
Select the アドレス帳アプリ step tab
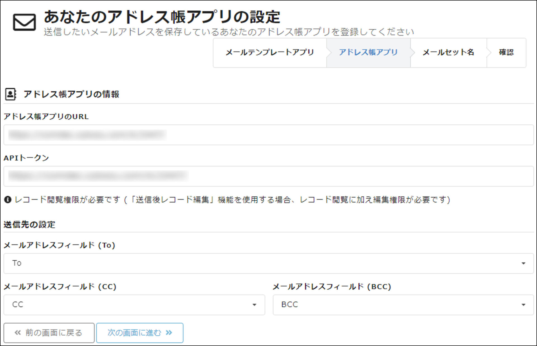[x=368, y=53]
